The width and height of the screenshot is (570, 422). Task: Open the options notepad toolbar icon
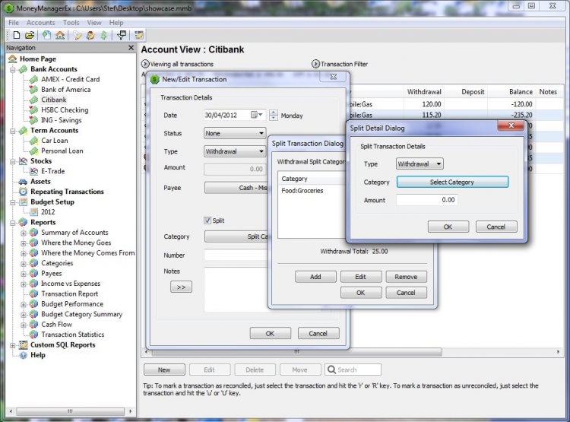tap(139, 35)
